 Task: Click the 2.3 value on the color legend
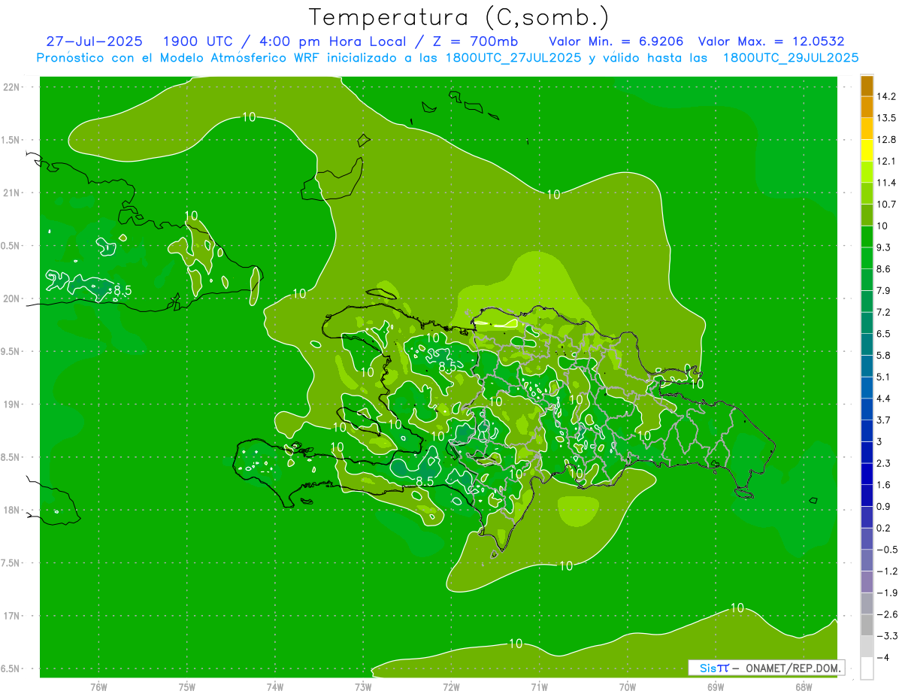tap(885, 462)
